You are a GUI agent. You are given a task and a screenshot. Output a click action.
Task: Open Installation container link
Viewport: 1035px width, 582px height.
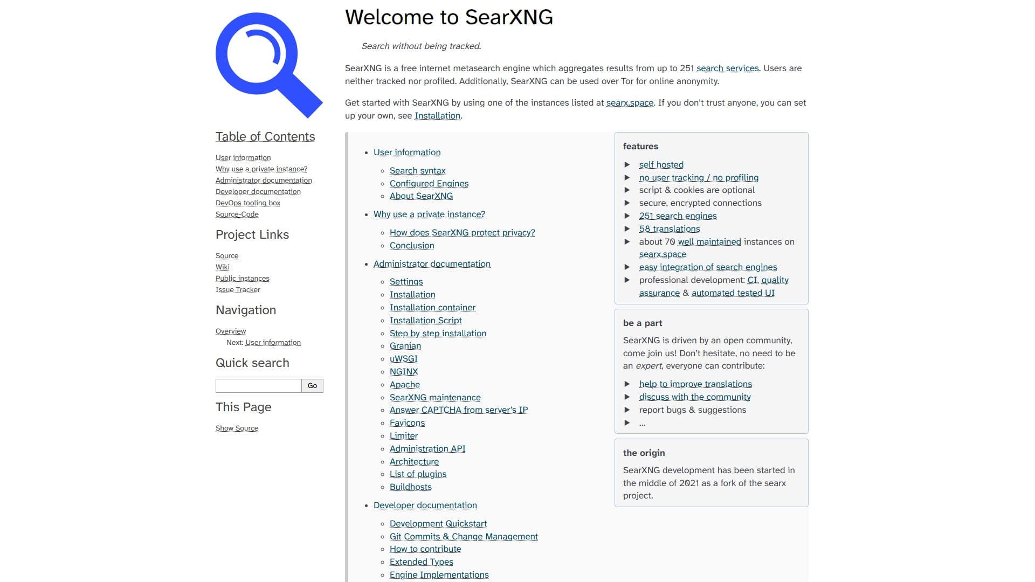coord(432,308)
